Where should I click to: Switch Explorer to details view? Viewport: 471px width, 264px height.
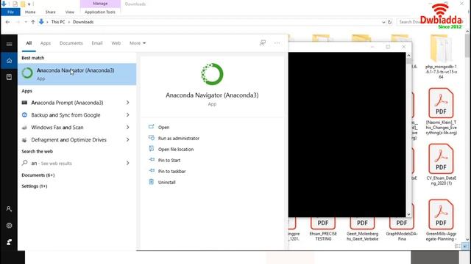point(458,246)
